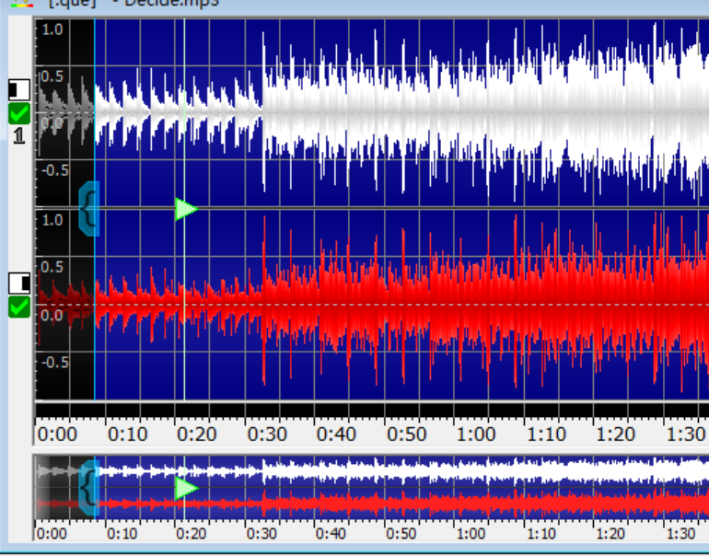Click the 0:50 label on the overview timeline
Viewport: 709px width, 556px height.
401,533
